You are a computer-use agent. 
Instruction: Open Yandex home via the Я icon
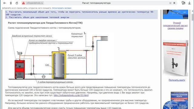11,3
